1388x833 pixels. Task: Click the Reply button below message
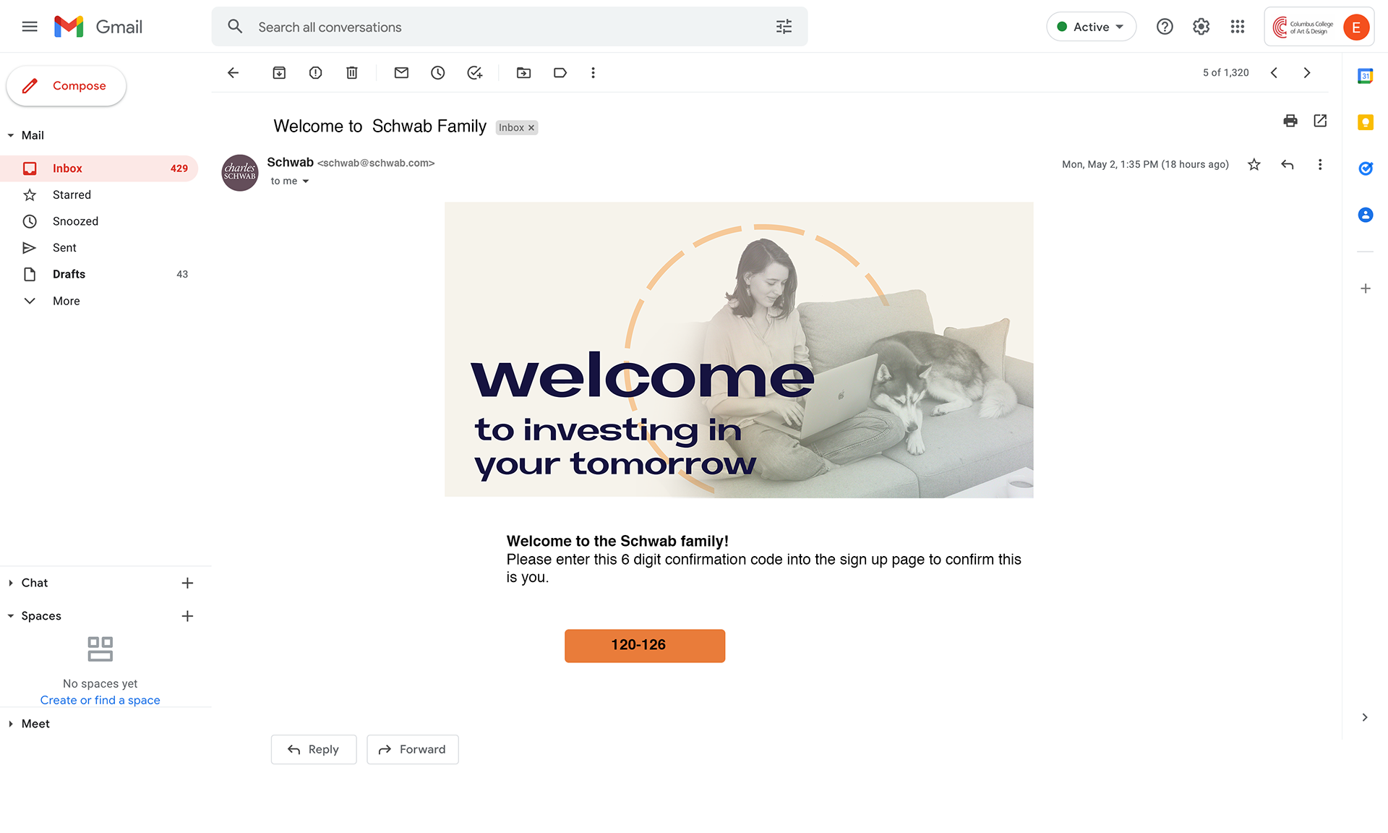314,749
